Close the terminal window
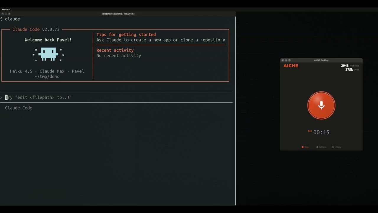Screen dimensions: 378x213 coord(3,14)
